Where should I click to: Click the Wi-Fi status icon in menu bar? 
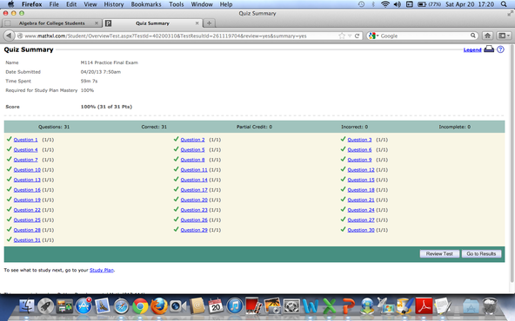coord(385,4)
